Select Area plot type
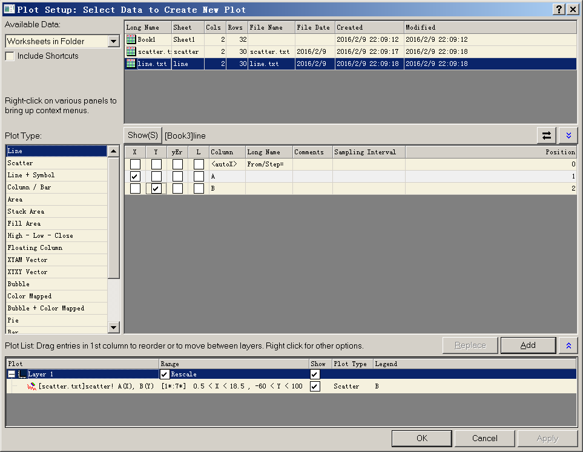Viewport: 583px width, 452px height. click(x=56, y=199)
